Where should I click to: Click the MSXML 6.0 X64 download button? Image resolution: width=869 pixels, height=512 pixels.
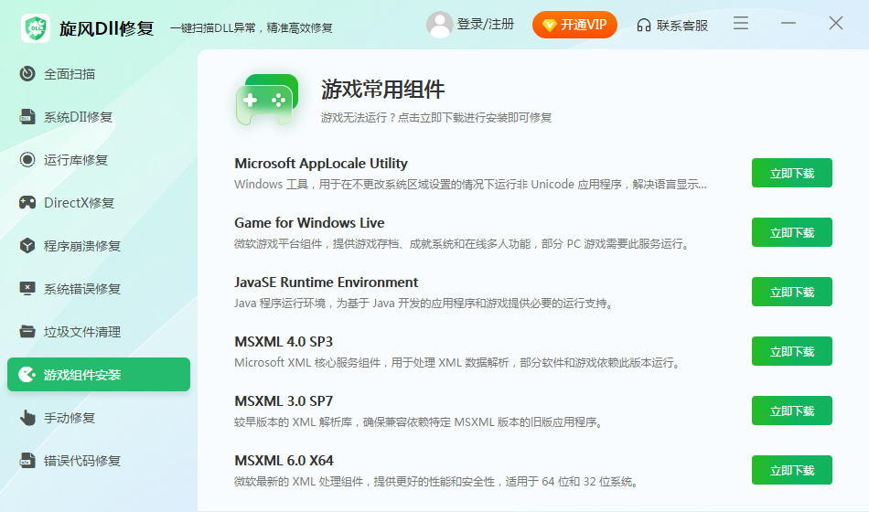click(x=791, y=470)
